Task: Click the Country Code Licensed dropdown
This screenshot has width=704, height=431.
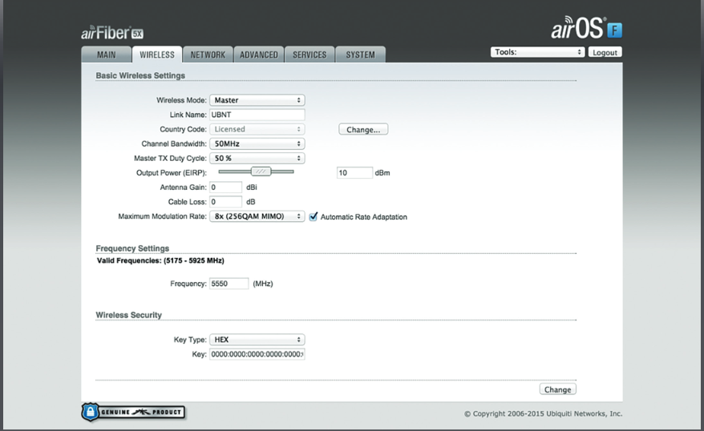Action: [257, 129]
